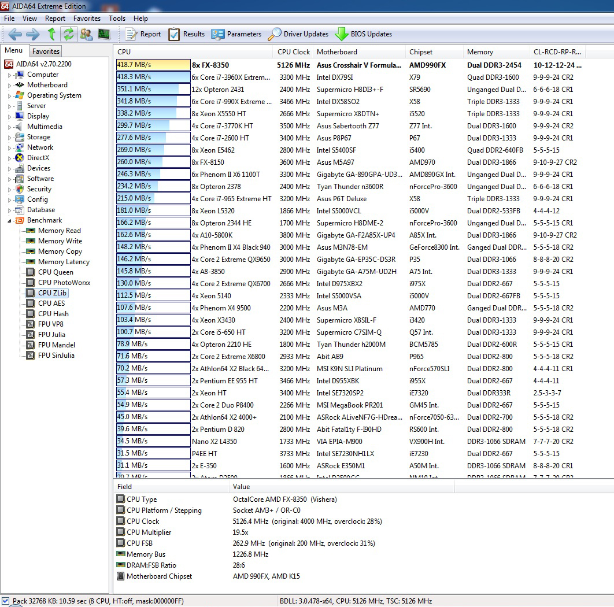The width and height of the screenshot is (614, 607).
Task: Expand the Motherboard tree node
Action: (x=9, y=86)
